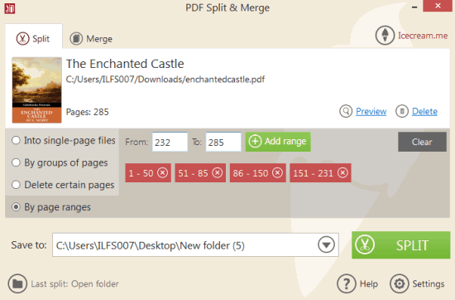Open Settings via the gear icon
The image size is (455, 300).
point(400,283)
